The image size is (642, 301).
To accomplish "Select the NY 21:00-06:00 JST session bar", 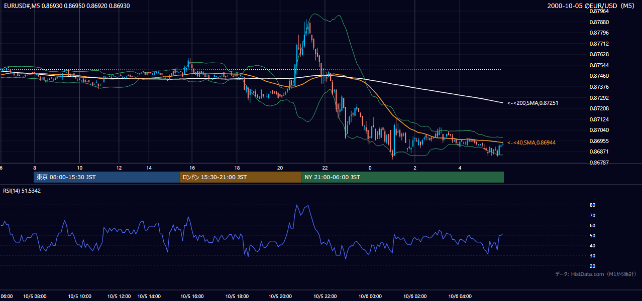I will [x=403, y=177].
